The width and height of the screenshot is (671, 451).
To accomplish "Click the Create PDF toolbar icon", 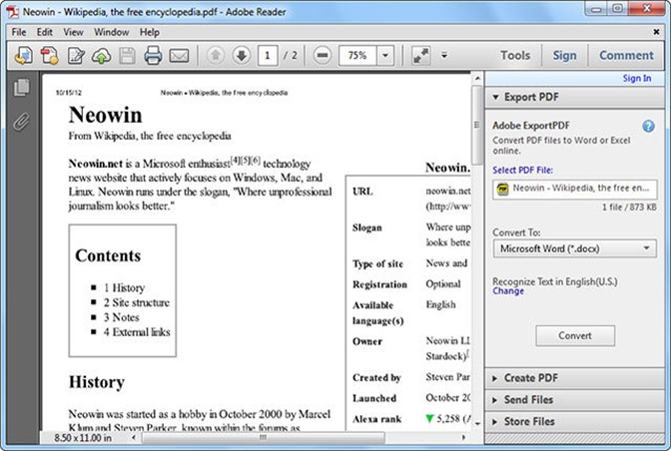I will (49, 56).
